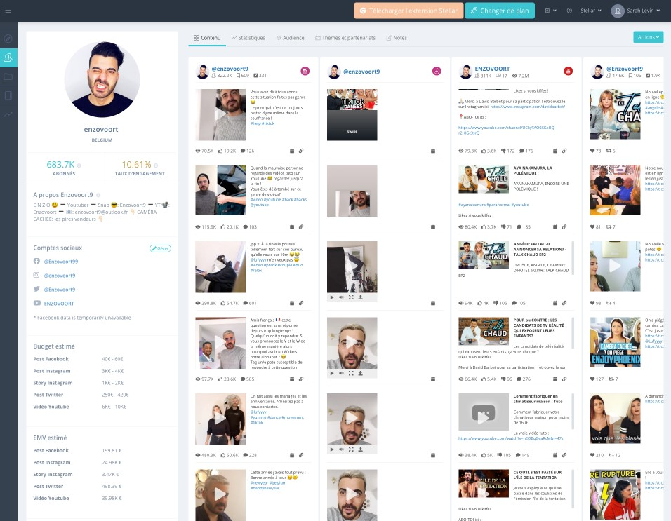This screenshot has width=671, height=521.
Task: Click the calendar icon under the TikTok Danses story
Action: [432, 151]
